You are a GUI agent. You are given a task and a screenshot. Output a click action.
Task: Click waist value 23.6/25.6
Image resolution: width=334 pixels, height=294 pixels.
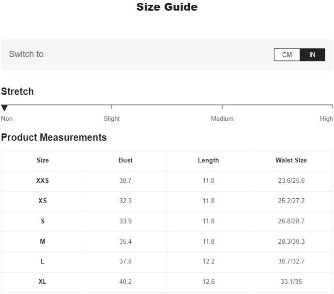coord(291,180)
